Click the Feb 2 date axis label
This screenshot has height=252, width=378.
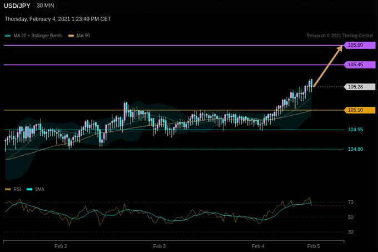[61, 246]
